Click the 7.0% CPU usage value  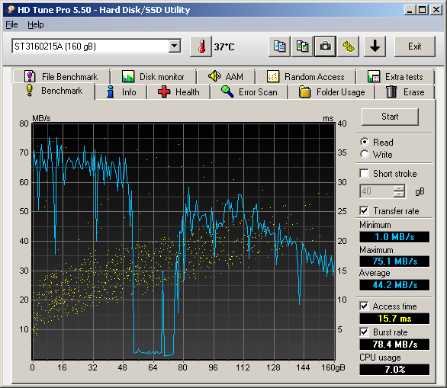point(394,370)
